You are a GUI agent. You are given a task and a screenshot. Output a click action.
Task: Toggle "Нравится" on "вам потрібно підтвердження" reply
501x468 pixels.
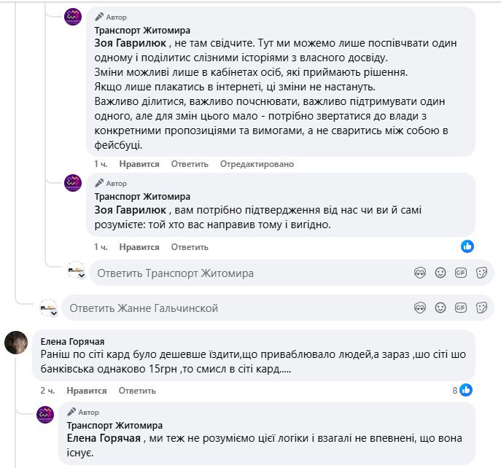coord(139,247)
